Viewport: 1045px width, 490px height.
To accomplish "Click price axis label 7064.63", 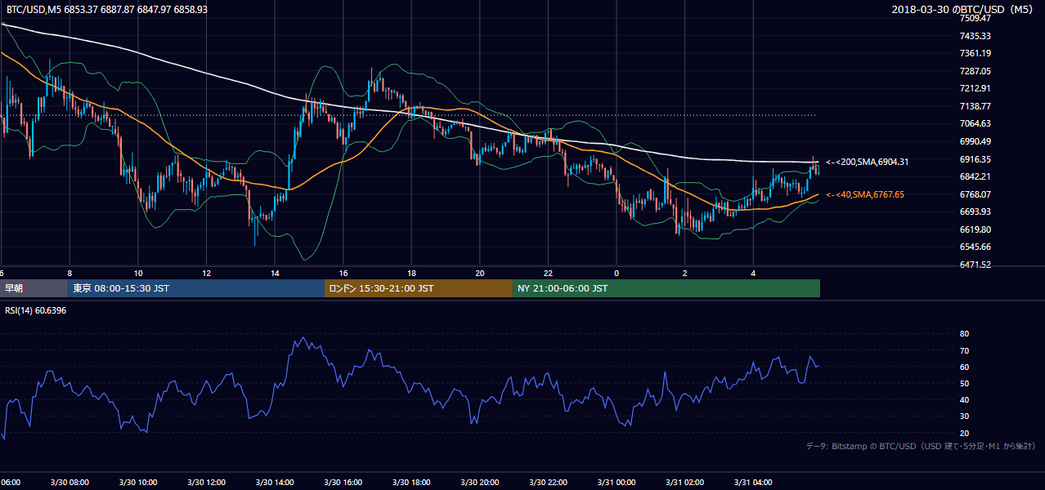I will (975, 123).
